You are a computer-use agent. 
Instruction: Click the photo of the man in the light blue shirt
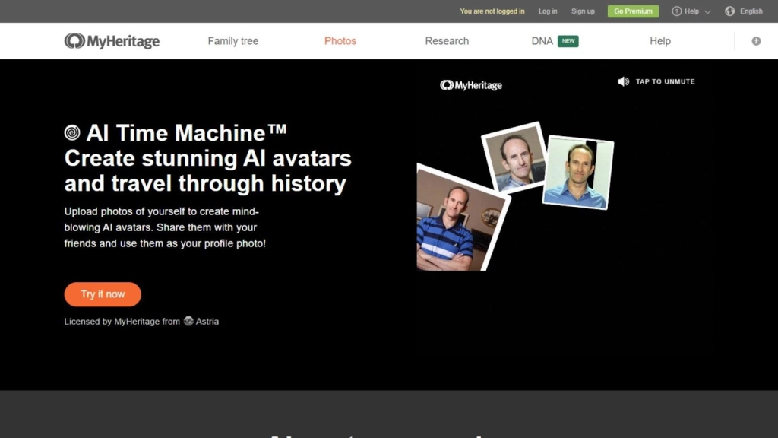[x=578, y=173]
